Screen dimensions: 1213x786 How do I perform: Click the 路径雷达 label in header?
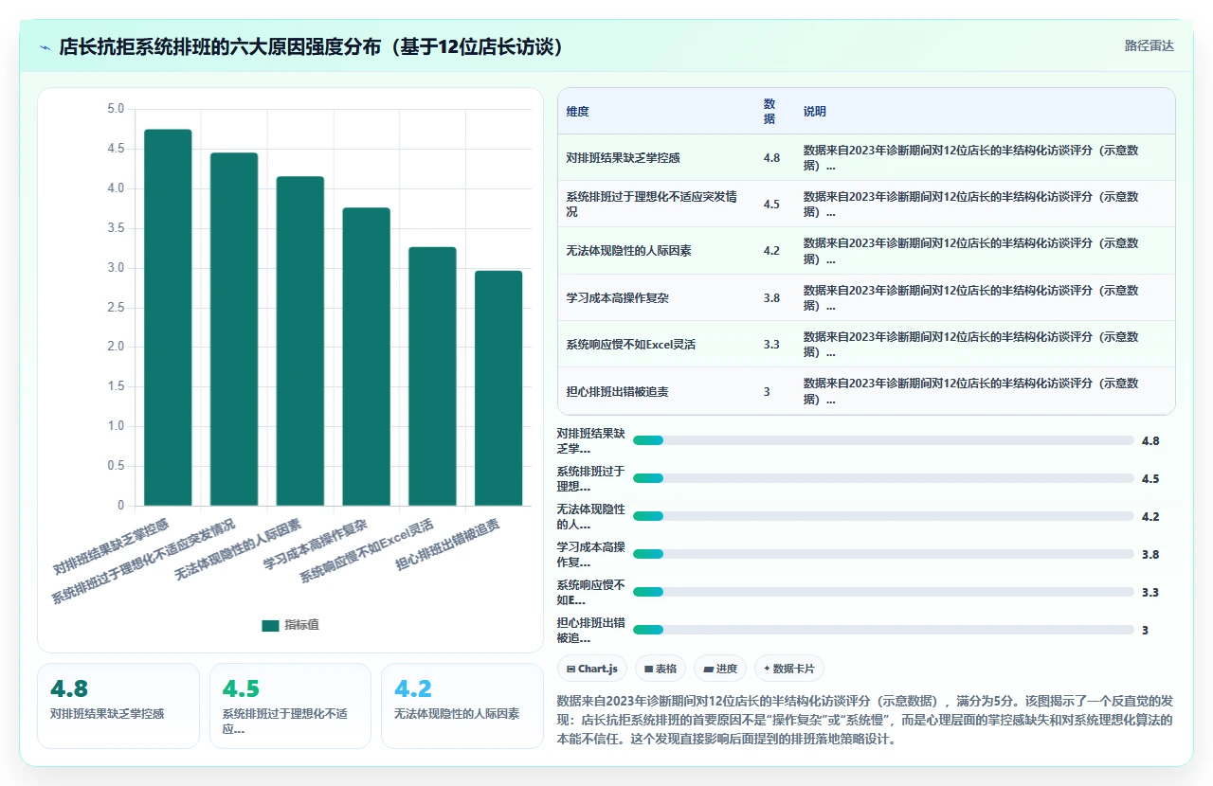click(1149, 45)
